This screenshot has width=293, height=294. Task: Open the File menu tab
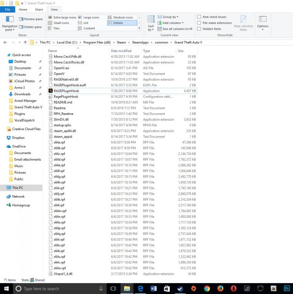pyautogui.click(x=7, y=9)
